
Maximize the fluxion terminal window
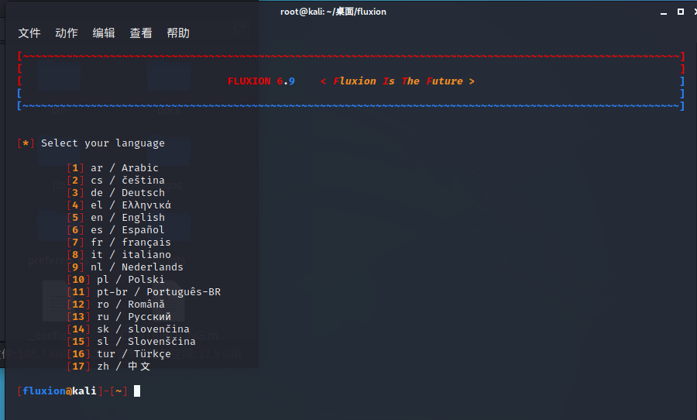(681, 12)
